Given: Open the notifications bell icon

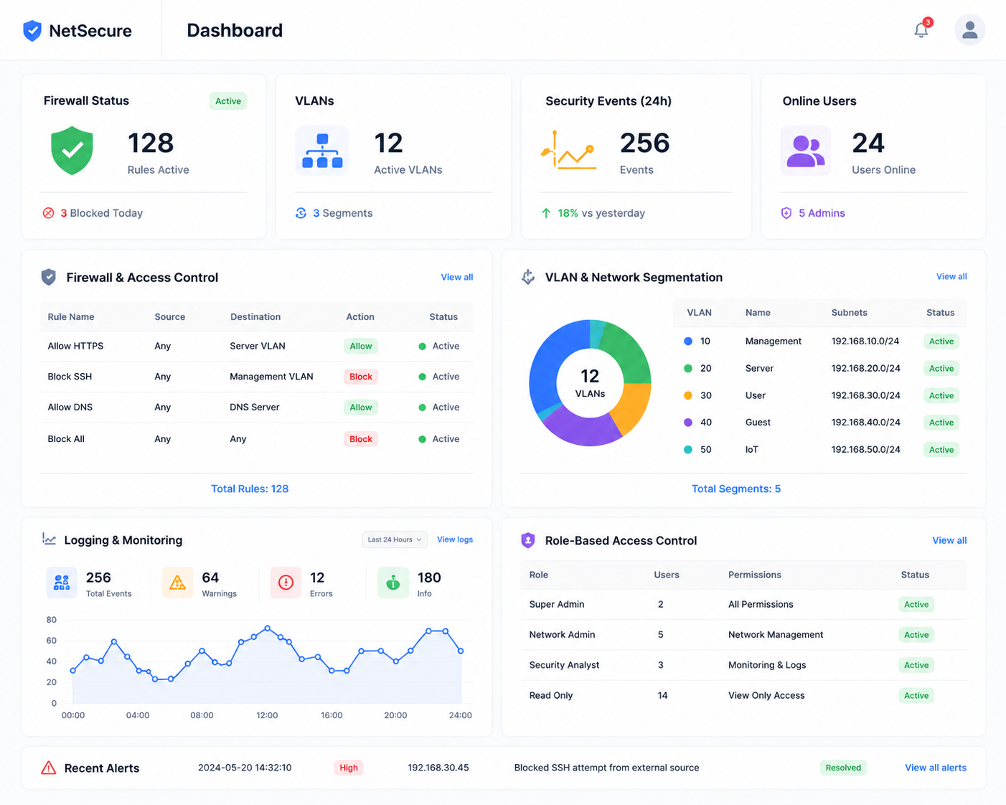Looking at the screenshot, I should pos(921,30).
